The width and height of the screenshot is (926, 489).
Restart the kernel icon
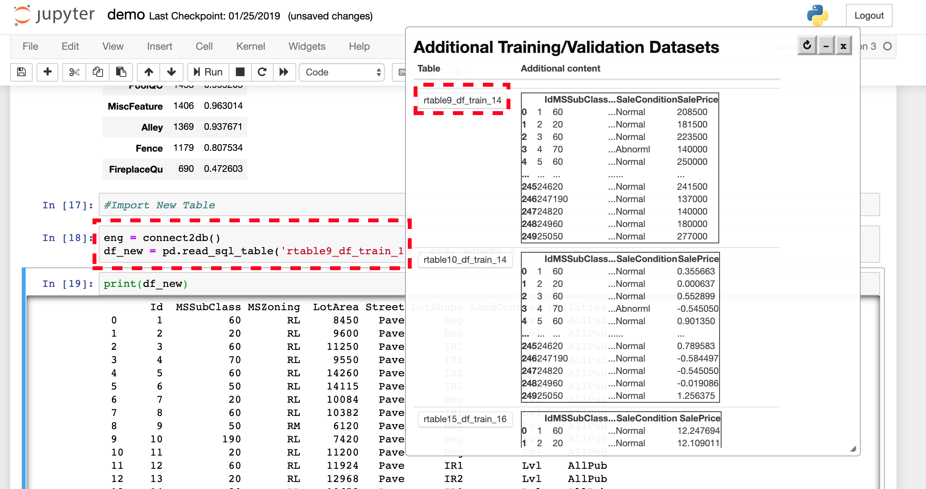click(262, 72)
